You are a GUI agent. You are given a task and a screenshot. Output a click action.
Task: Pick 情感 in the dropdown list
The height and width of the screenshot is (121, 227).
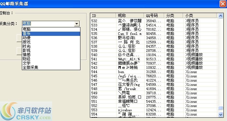pyautogui.click(x=51, y=55)
